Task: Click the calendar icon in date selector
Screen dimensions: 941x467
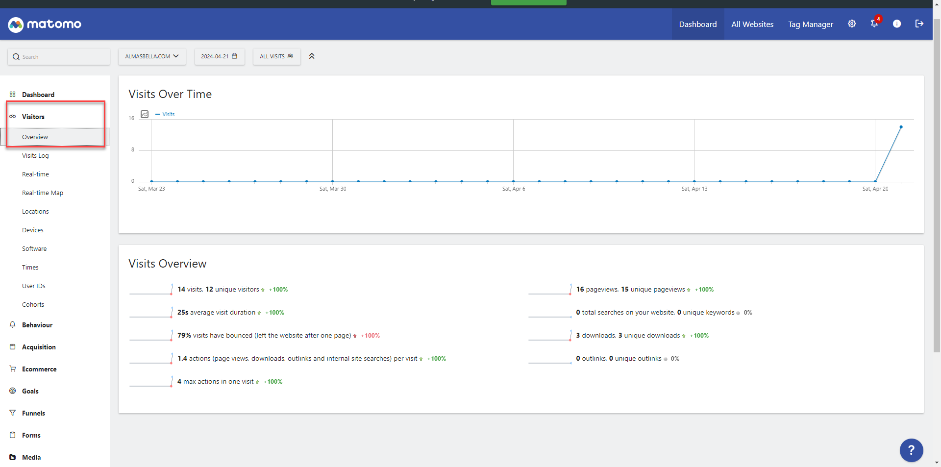Action: point(235,56)
